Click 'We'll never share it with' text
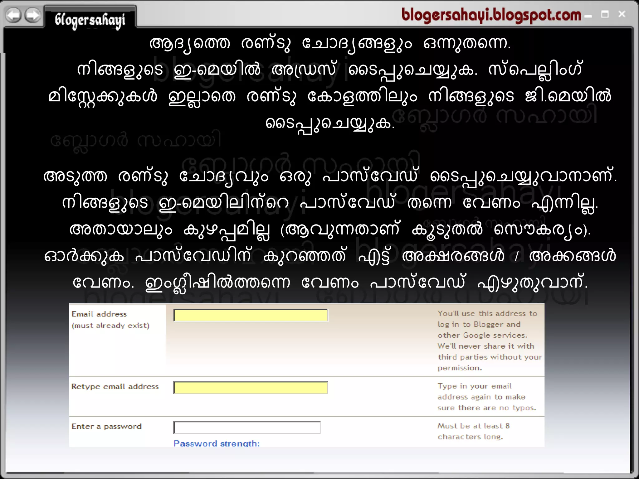Image resolution: width=639 pixels, height=479 pixels. (x=486, y=346)
